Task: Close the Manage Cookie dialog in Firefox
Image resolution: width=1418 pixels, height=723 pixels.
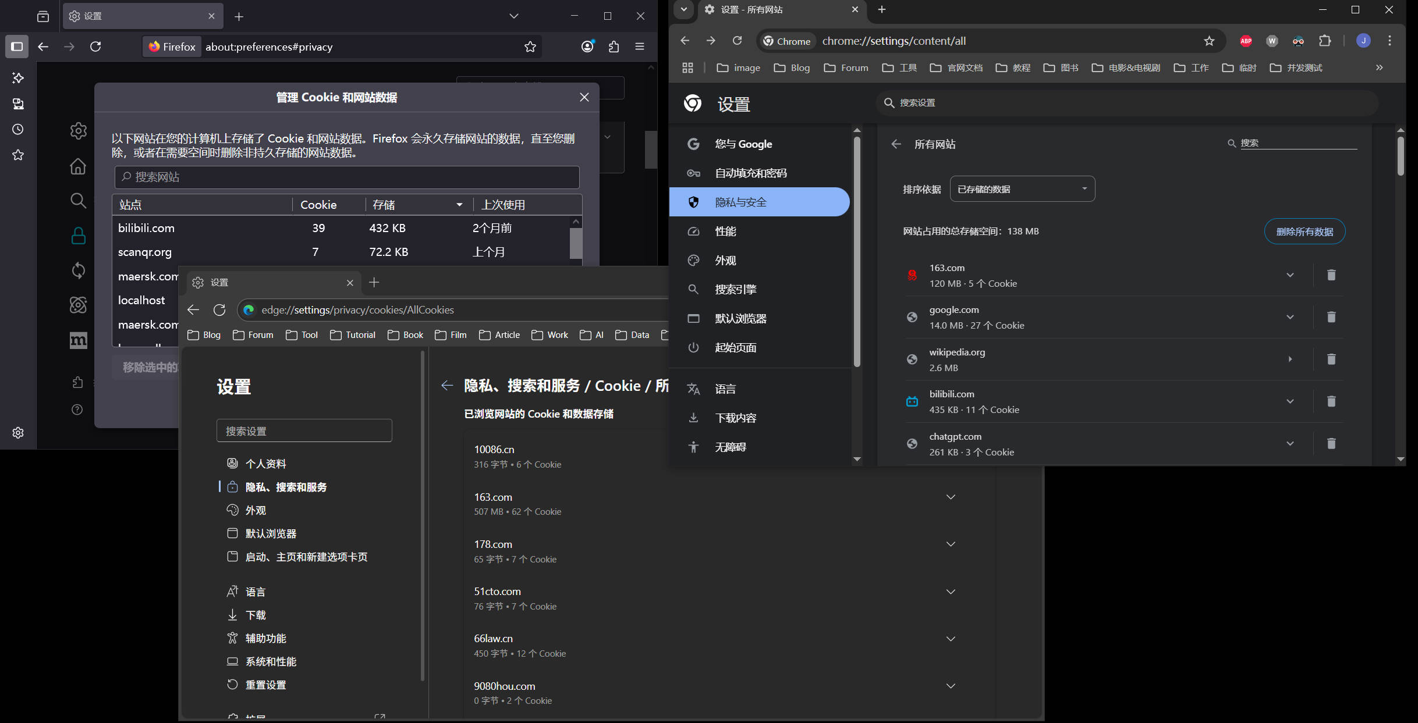Action: coord(584,97)
